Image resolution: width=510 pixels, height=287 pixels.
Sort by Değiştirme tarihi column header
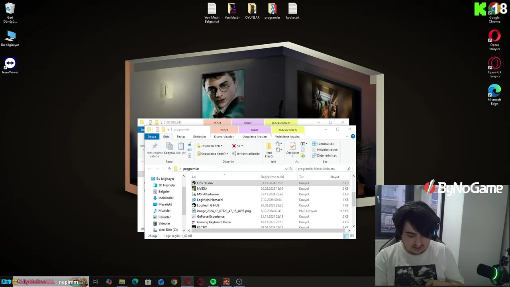tap(278, 177)
